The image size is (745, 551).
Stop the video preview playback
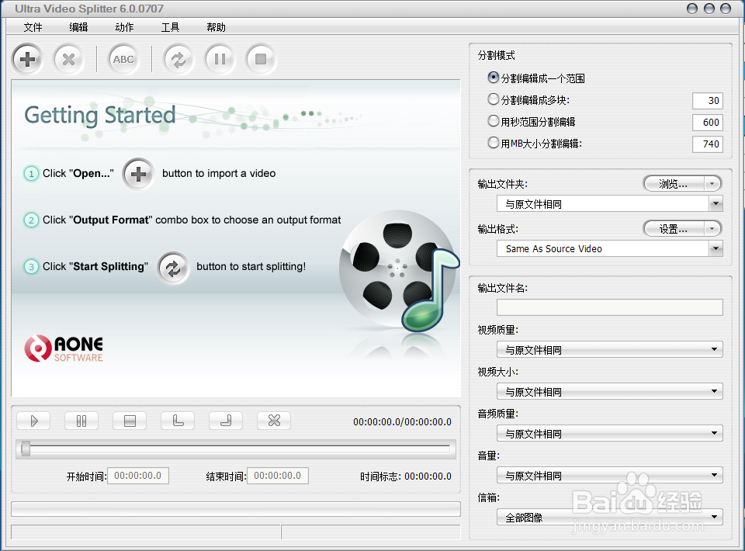click(x=130, y=421)
